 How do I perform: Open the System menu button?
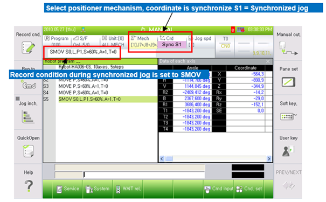tap(98, 189)
